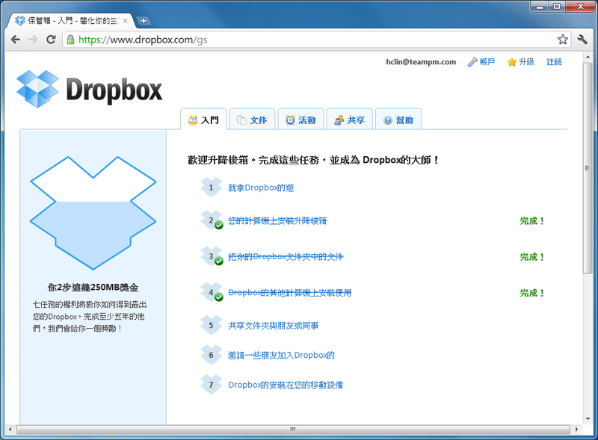Screen dimensions: 598x440
Task: Click the step 6 box icon
Action: pos(212,355)
